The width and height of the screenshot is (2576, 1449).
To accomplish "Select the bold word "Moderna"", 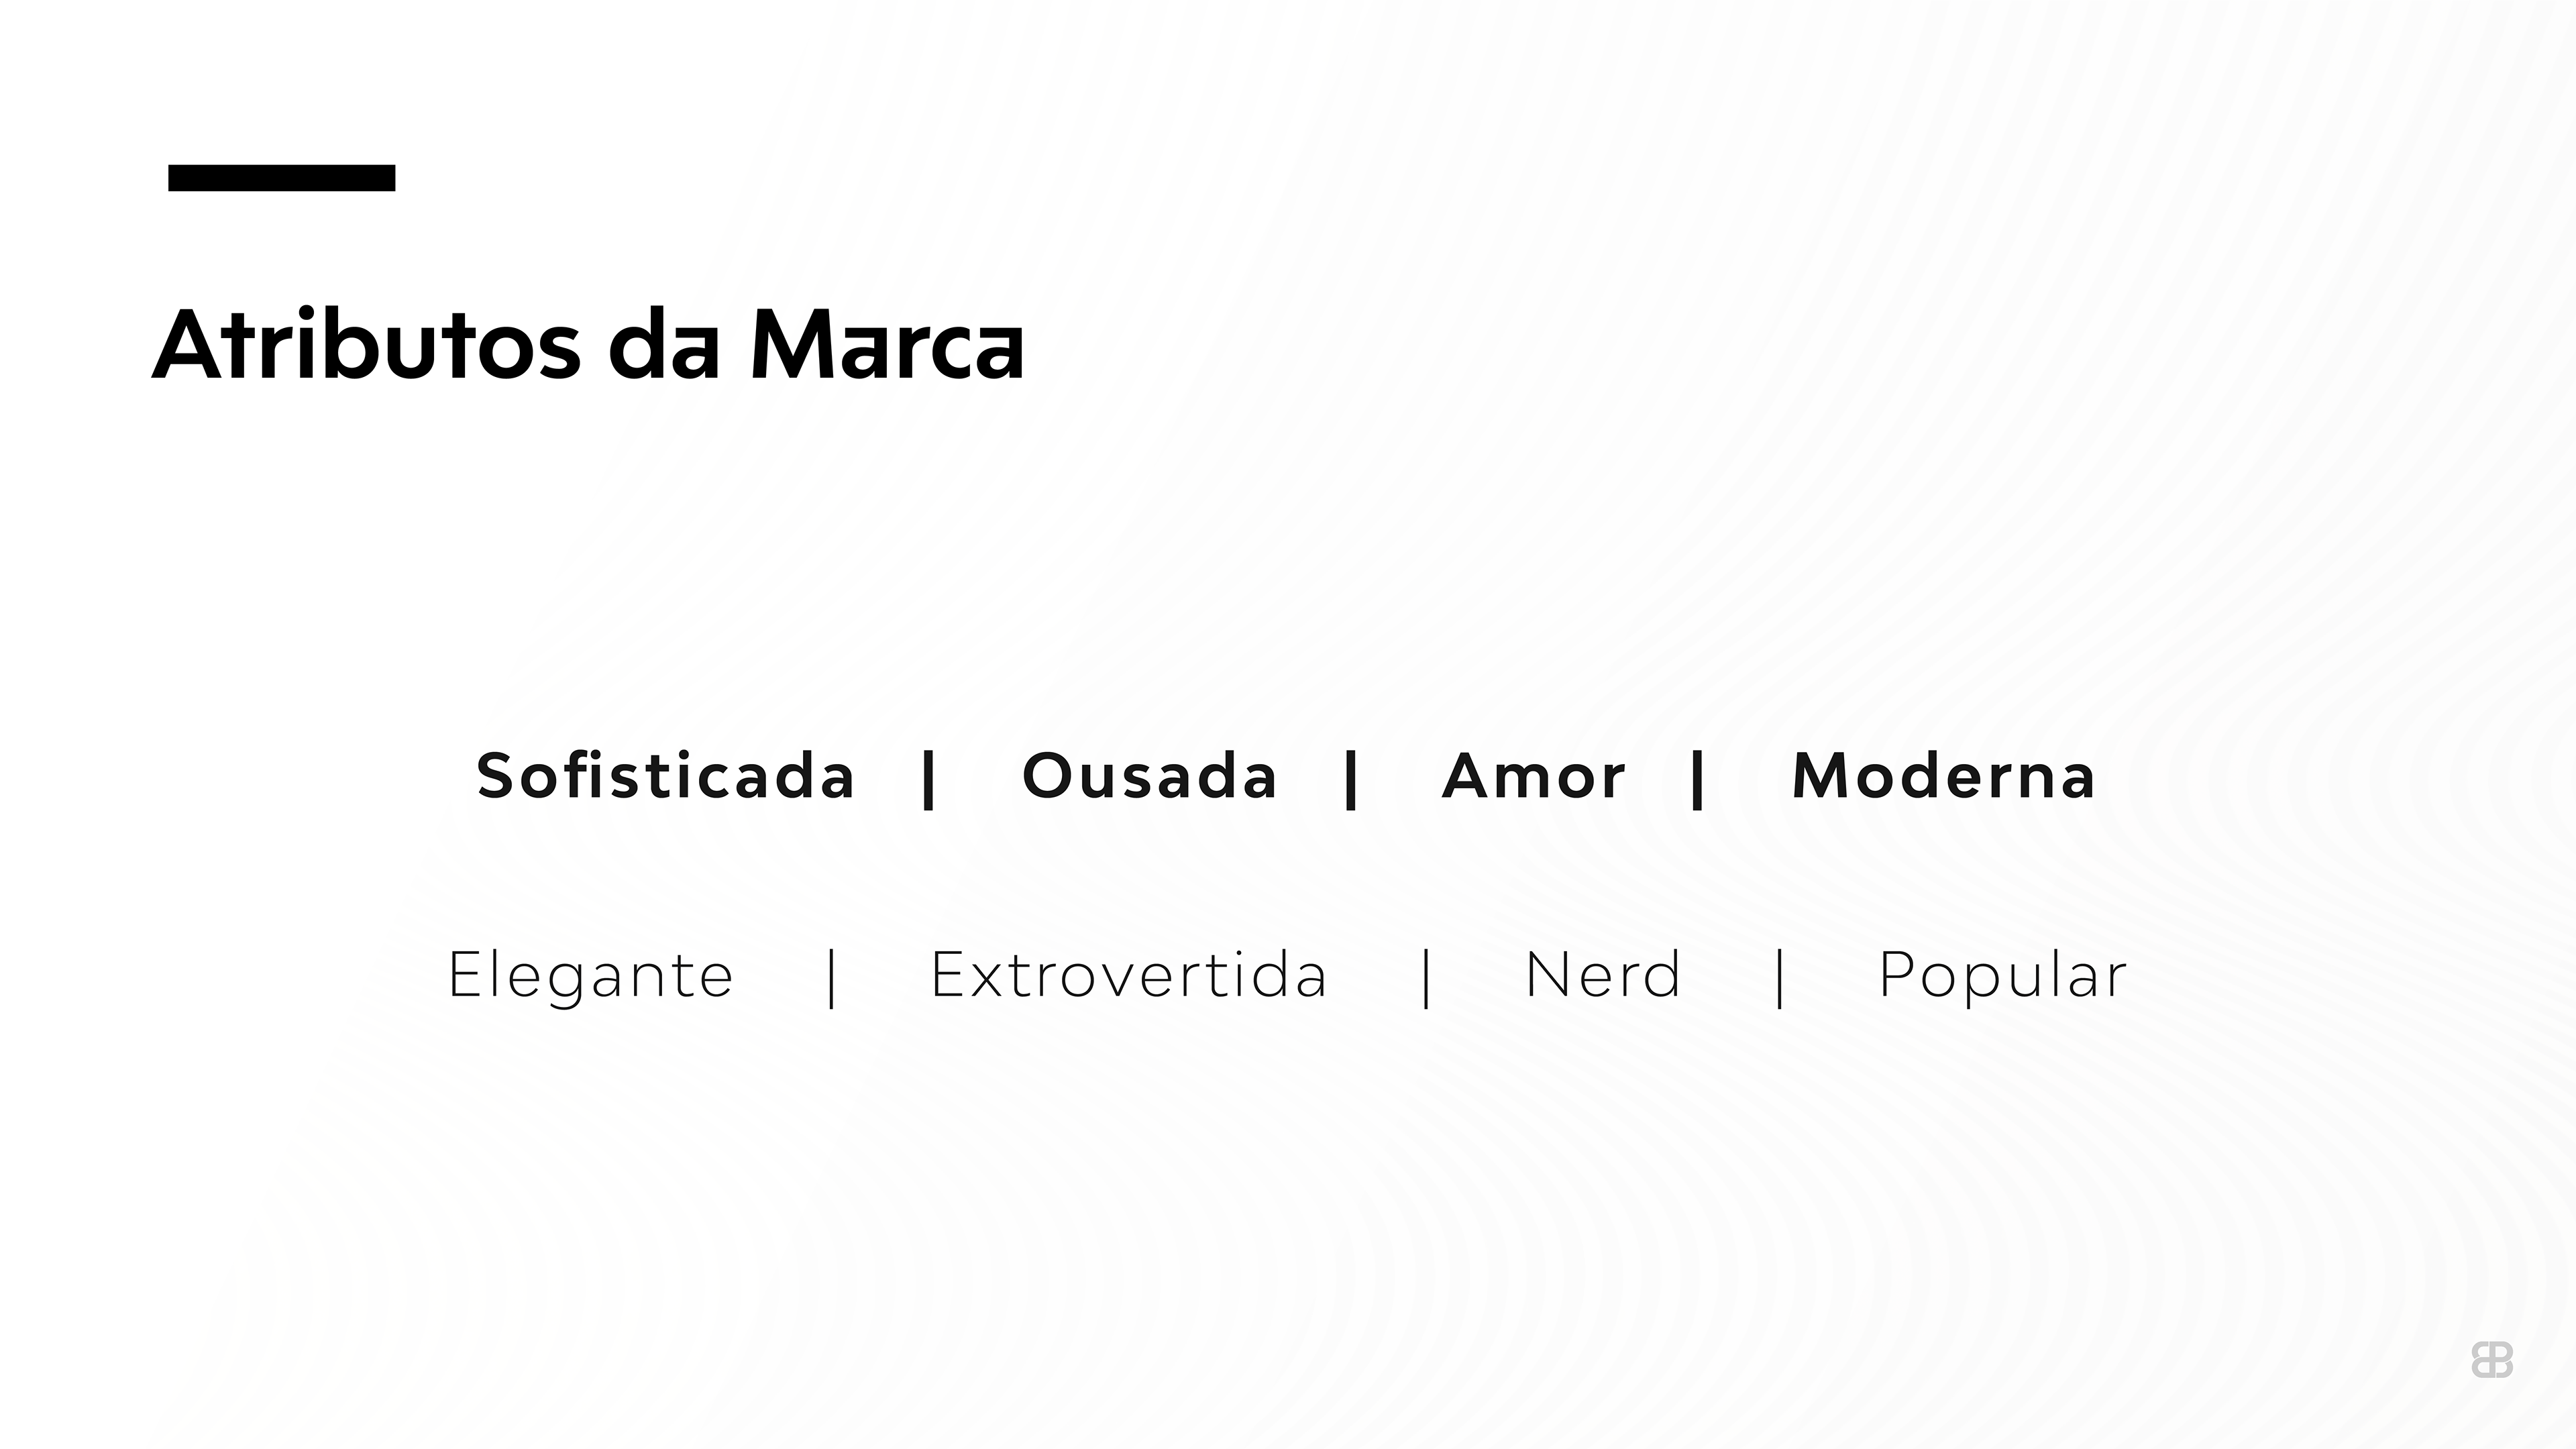I will click(1943, 776).
